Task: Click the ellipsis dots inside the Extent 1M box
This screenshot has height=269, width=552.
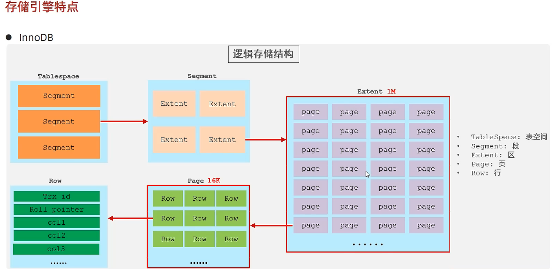Action: click(x=368, y=245)
